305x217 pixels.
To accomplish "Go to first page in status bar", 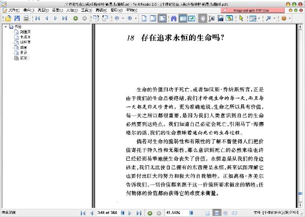I will pyautogui.click(x=83, y=213).
